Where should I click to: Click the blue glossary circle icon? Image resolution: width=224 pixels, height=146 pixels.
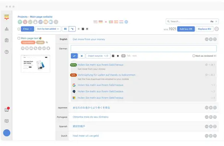(x=51, y=22)
